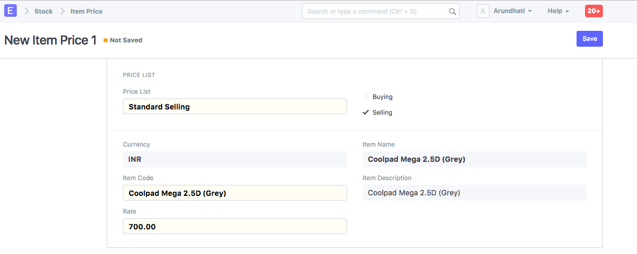
Task: Go to Stock breadcrumb
Action: click(x=44, y=11)
